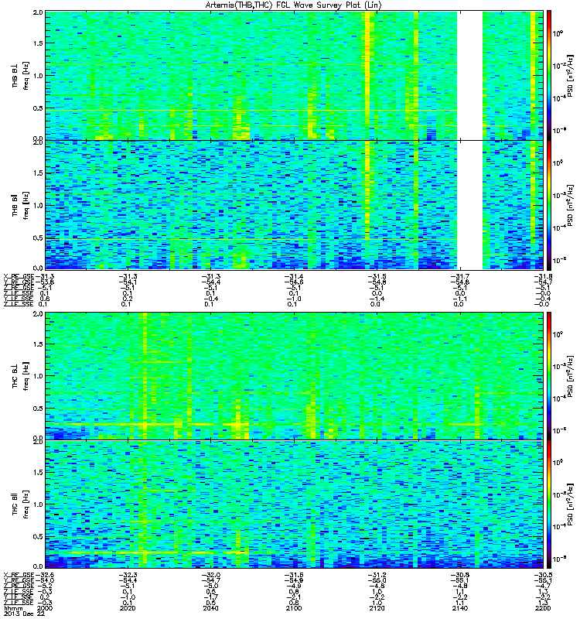Viewport: 580px width, 619px height.
Task: Click the 'hhmm' time format label
Action: (12, 608)
